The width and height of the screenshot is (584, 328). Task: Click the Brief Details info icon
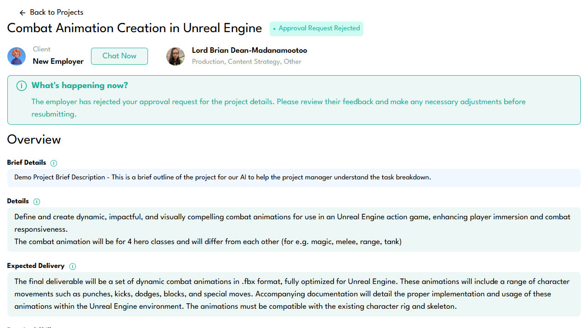point(54,163)
